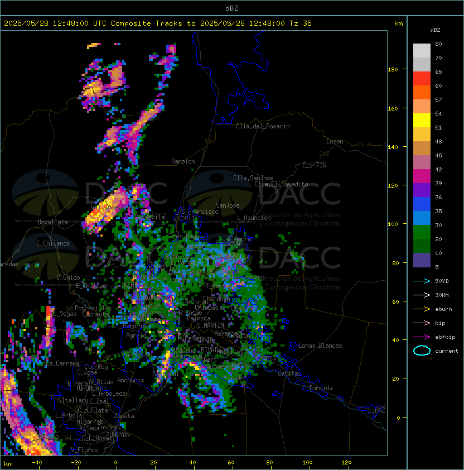Select the magenta 39-42 dBZ legend swatch
464x470 pixels.
pyautogui.click(x=422, y=176)
